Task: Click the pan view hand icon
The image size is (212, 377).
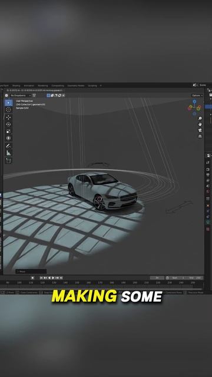Action: click(x=200, y=124)
